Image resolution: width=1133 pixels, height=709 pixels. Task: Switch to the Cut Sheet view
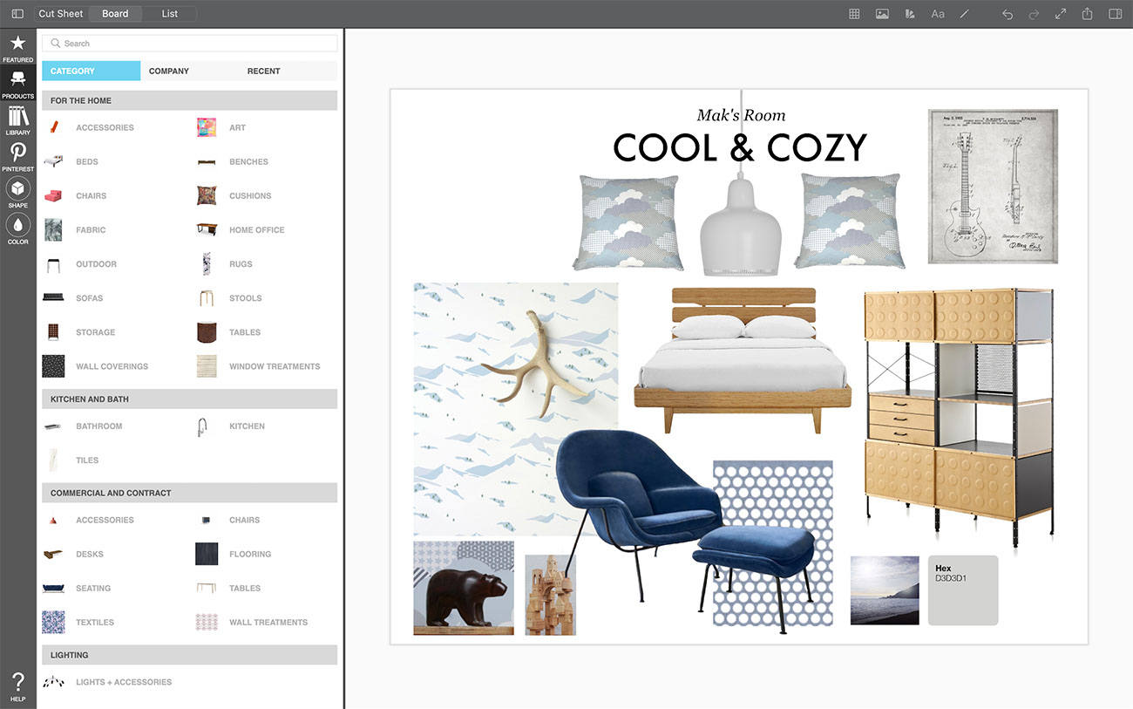[61, 14]
